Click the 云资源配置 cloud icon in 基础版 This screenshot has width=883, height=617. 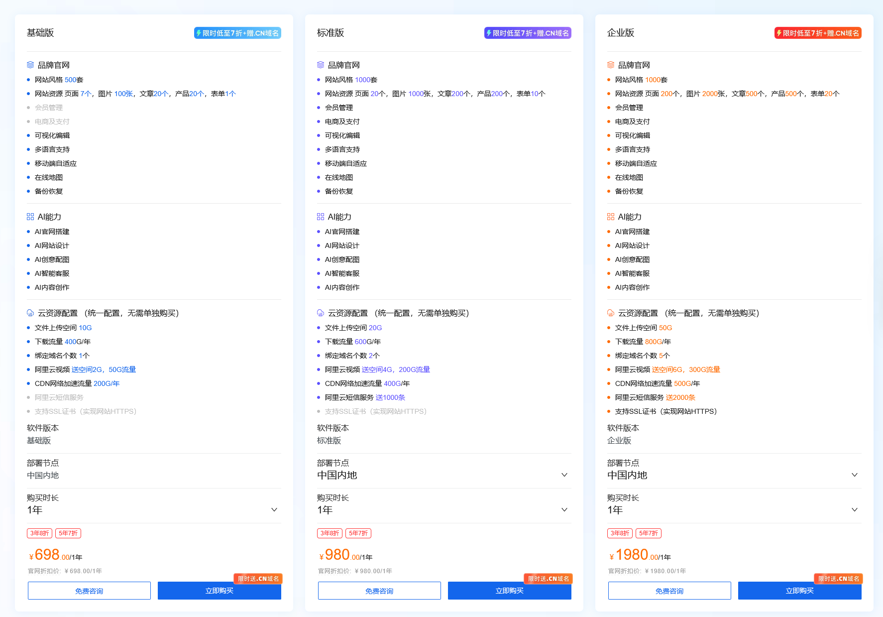30,313
